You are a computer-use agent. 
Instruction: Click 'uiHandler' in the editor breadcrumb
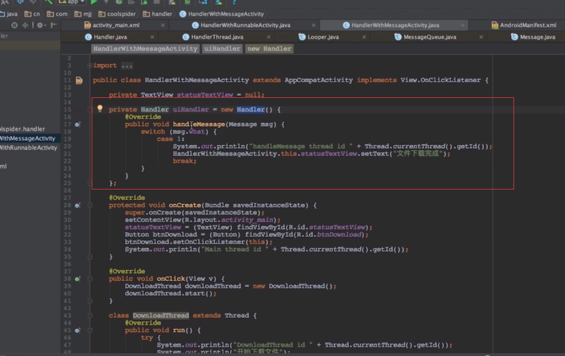point(222,48)
